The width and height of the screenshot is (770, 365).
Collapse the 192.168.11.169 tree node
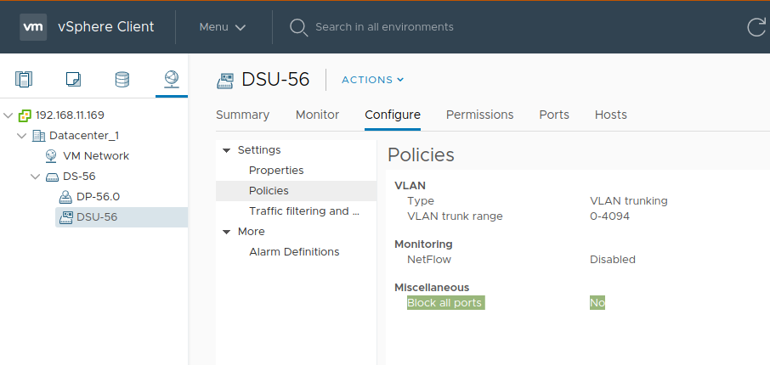coord(8,115)
